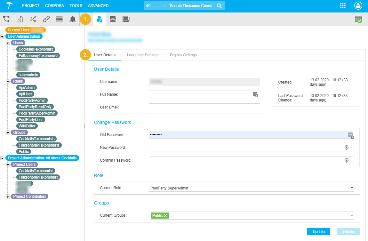This screenshot has height=241, width=368.
Task: Select the ApiUser role
Action: tap(25, 94)
